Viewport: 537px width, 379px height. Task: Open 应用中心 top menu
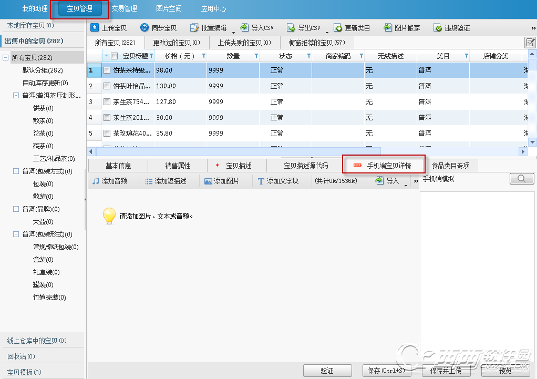pyautogui.click(x=213, y=9)
